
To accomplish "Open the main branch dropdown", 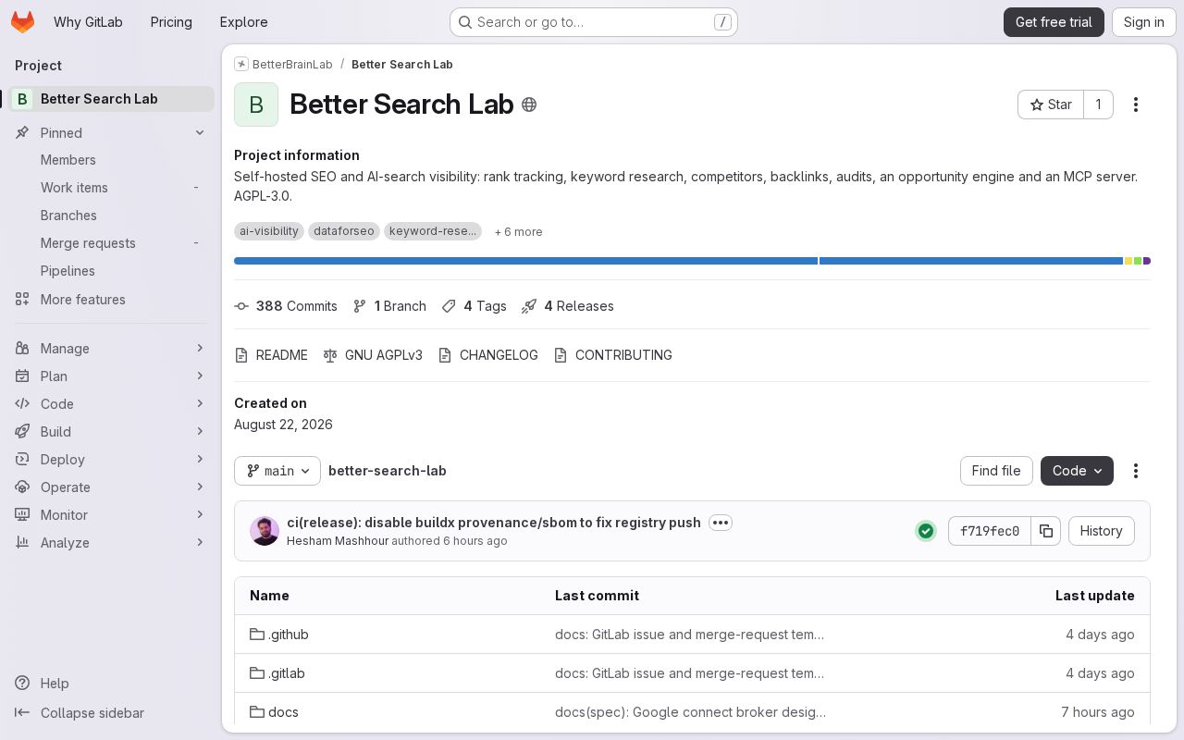I will (277, 471).
